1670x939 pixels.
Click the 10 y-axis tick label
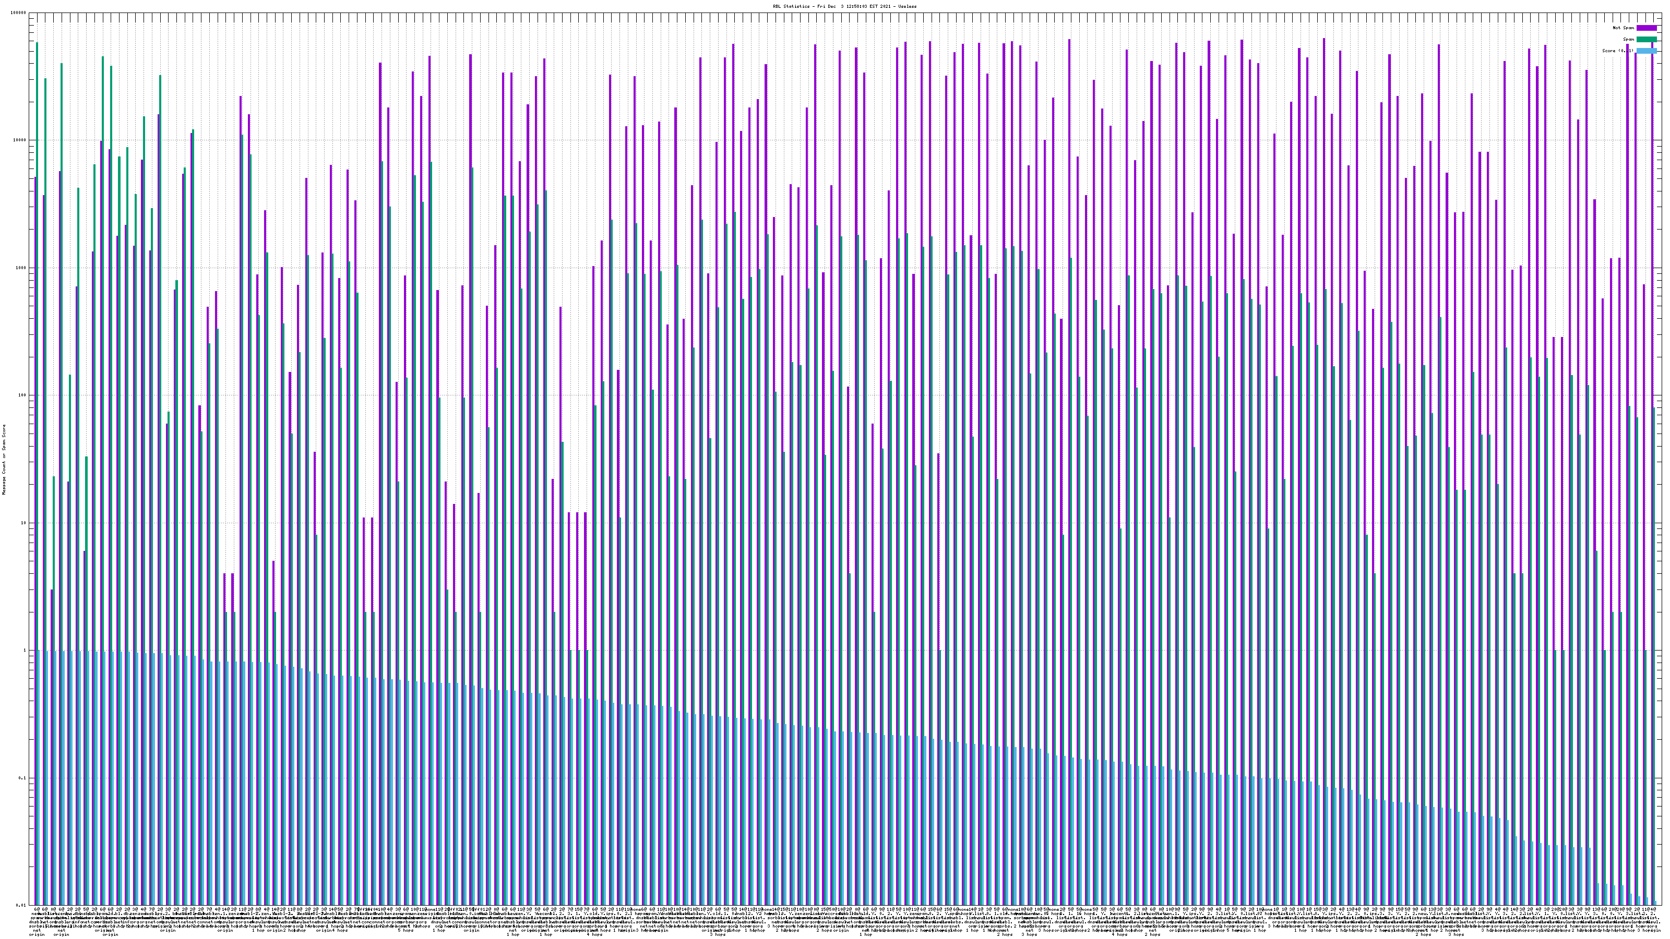[x=24, y=523]
